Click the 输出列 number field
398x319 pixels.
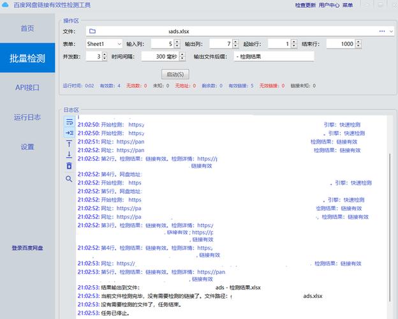point(221,44)
